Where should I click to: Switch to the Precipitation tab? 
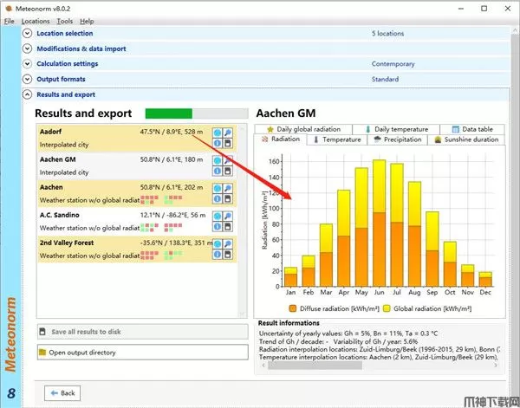coord(400,139)
